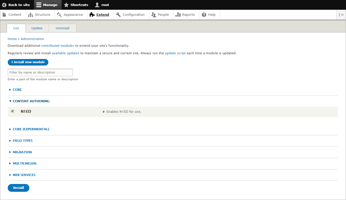Image resolution: width=346 pixels, height=200 pixels.
Task: Click the Install new module button
Action: coord(28,62)
